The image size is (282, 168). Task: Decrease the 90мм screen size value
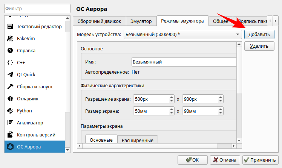tap(221, 113)
